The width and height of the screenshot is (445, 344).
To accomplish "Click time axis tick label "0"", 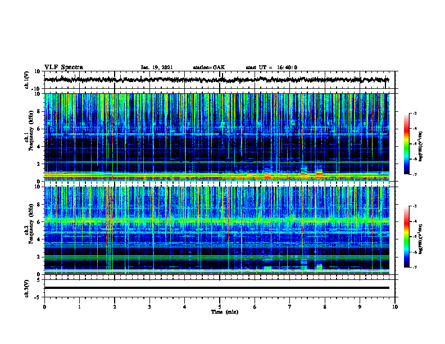I will tap(44, 307).
